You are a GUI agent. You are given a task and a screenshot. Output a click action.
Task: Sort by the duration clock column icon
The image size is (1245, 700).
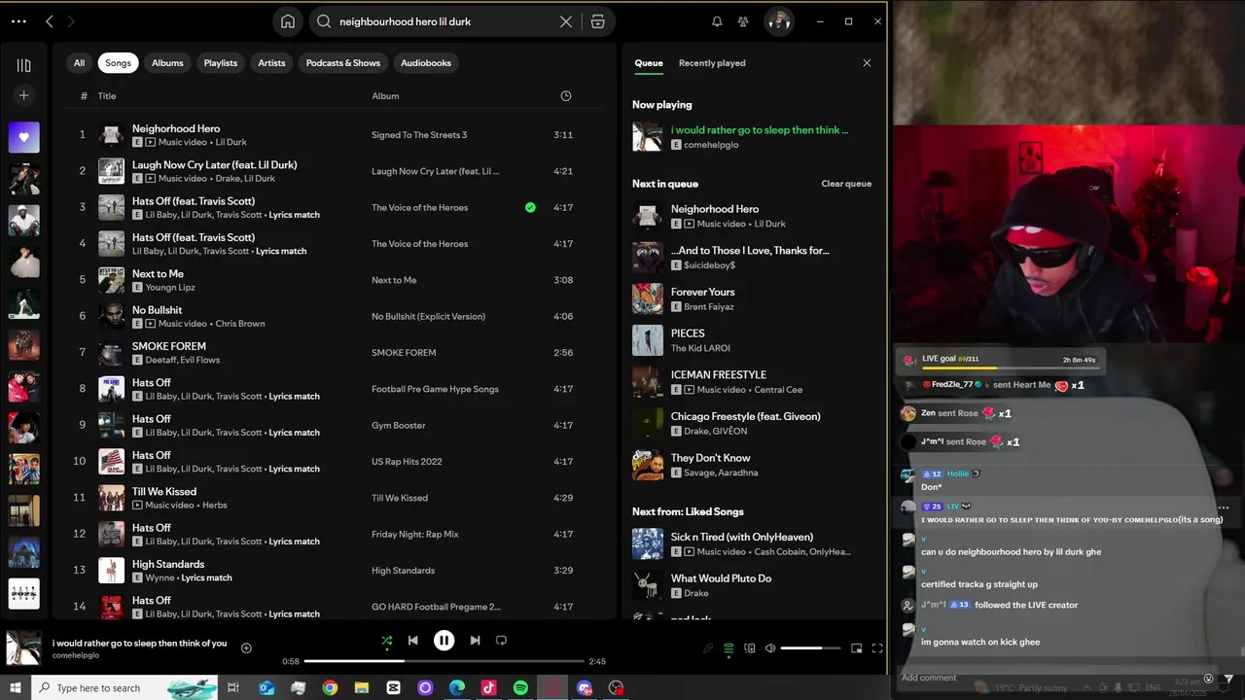[566, 96]
